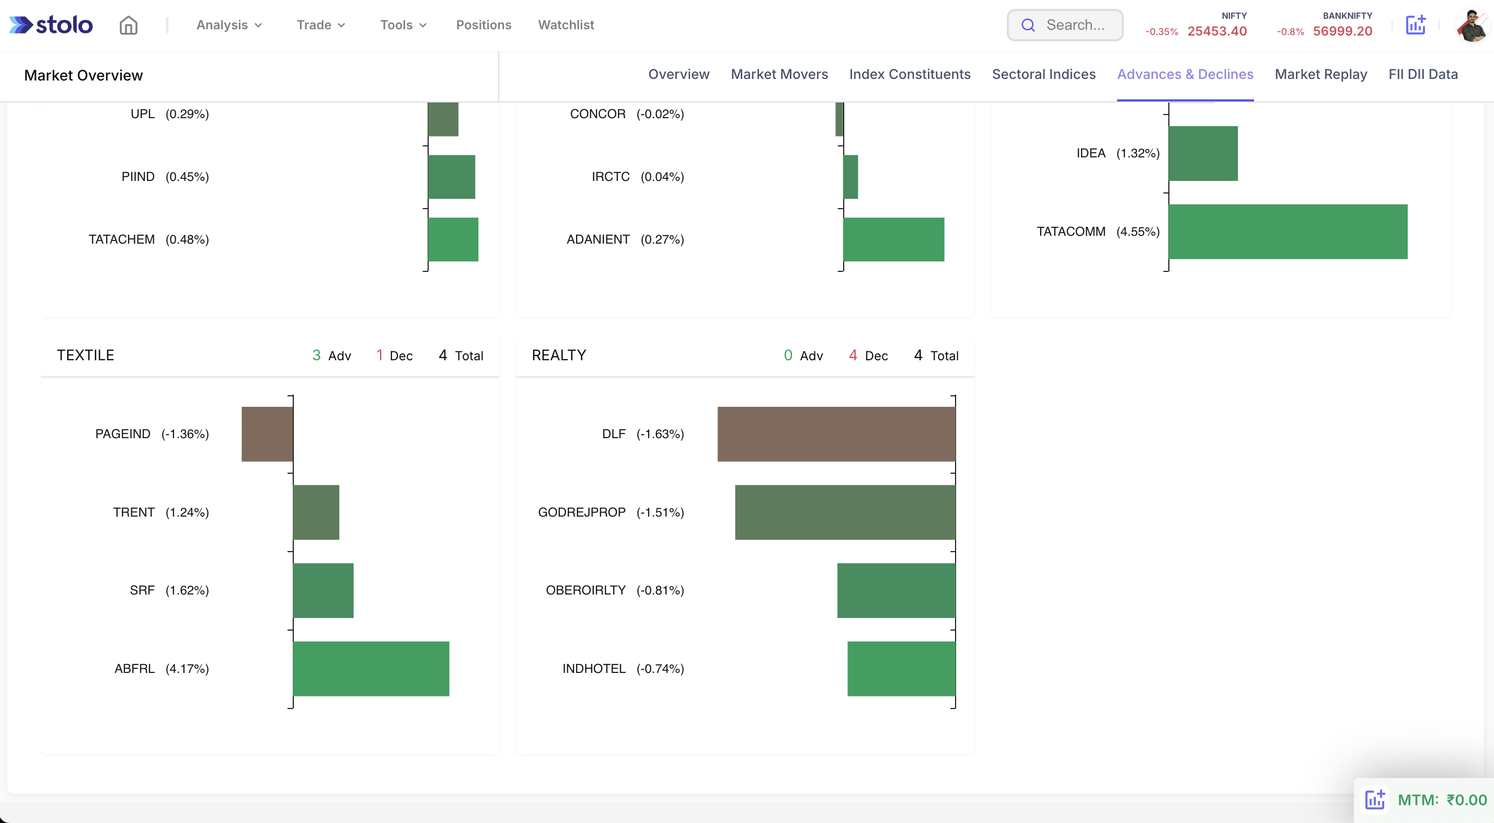The width and height of the screenshot is (1494, 823).
Task: Click the UPL (0.29%) label
Action: (170, 113)
